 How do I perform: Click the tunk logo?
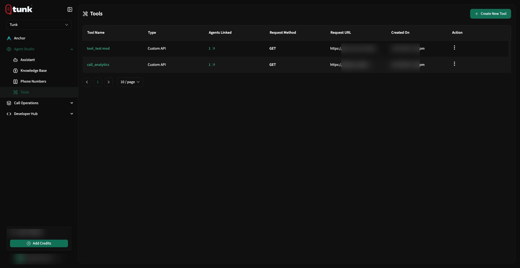19,9
